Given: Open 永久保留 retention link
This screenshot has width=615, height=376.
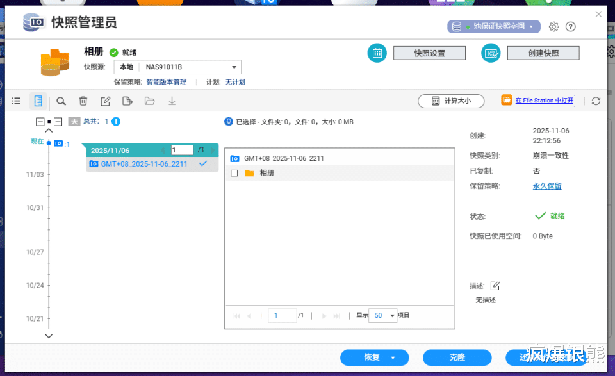Looking at the screenshot, I should (546, 186).
